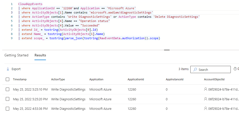Check the 5:25:20 PM row checkbox
Screen dimensions: 239x113
point(7,99)
